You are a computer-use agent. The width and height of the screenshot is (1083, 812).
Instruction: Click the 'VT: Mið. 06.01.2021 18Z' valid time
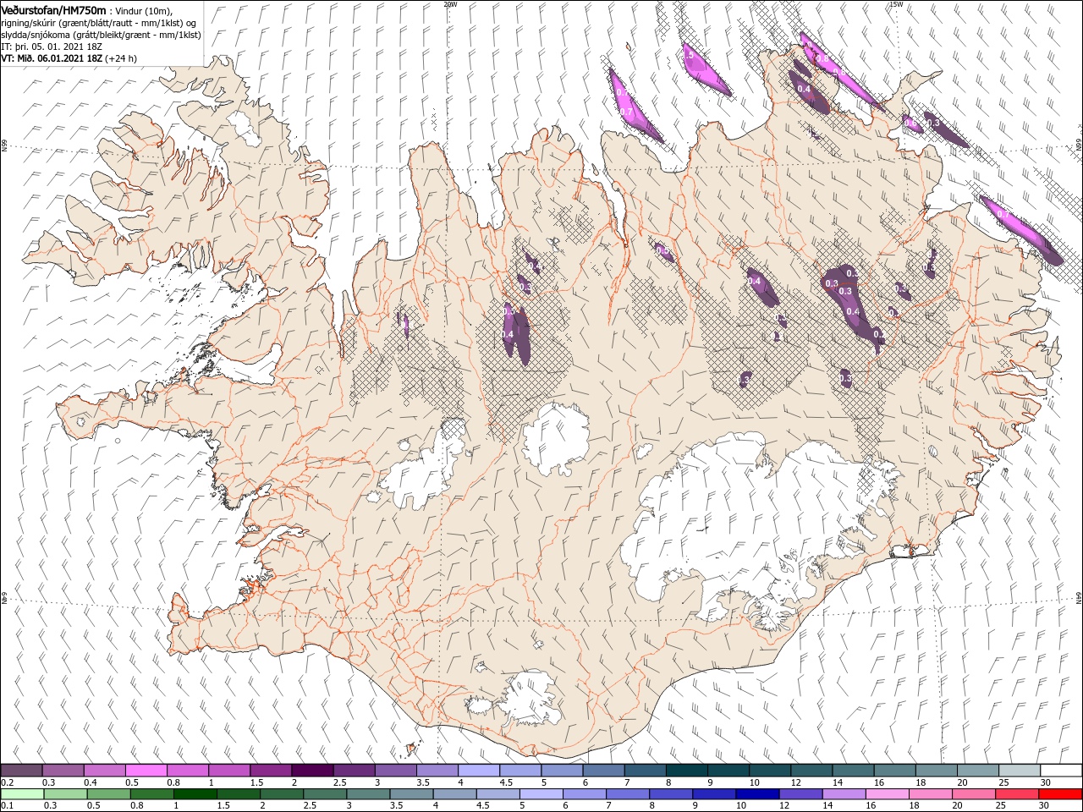tap(52, 58)
